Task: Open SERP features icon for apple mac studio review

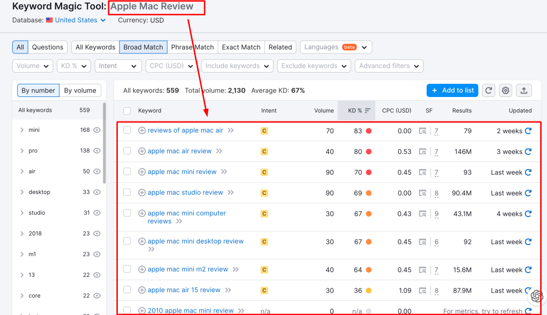Action: tap(423, 193)
